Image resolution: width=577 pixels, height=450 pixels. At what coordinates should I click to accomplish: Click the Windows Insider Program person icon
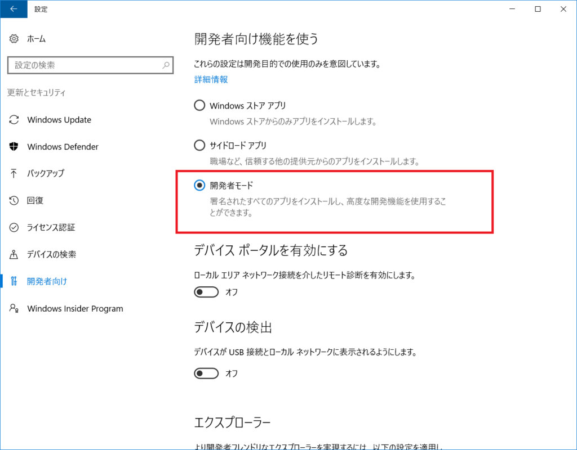pos(14,308)
